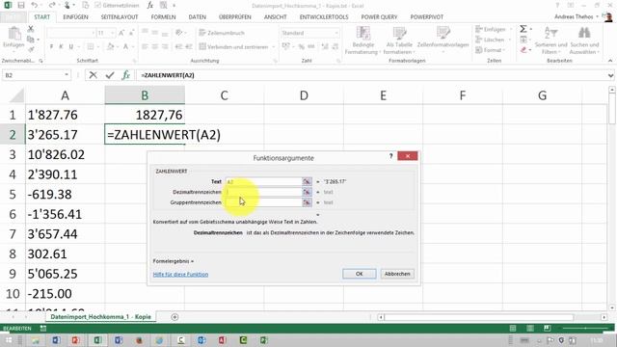Open File Explorer from taskbar
The height and width of the screenshot is (347, 617).
click(x=36, y=340)
